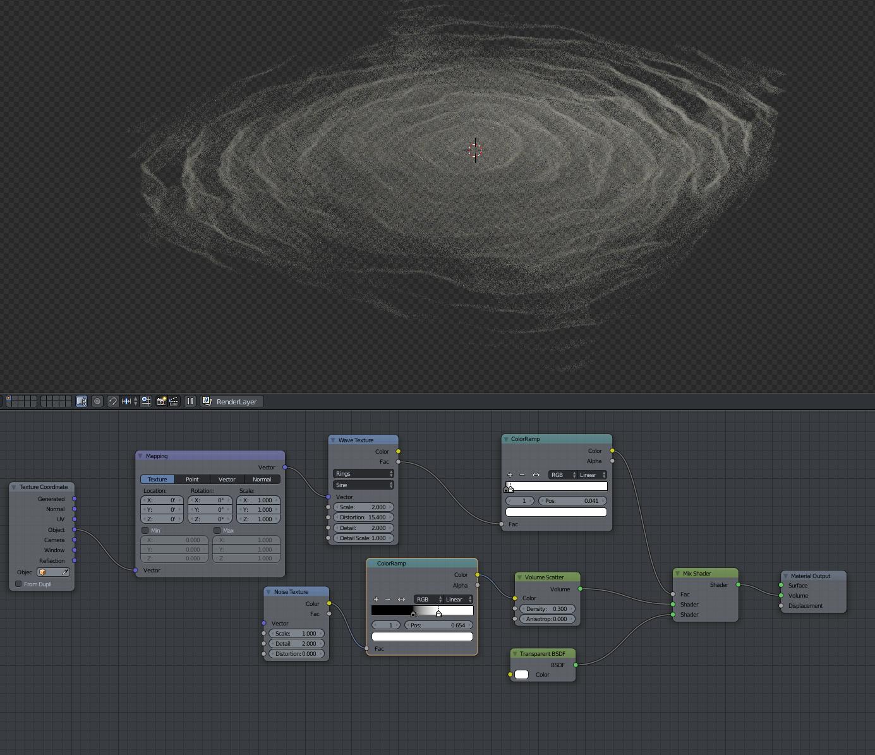
Task: Render still image with the camera icon
Action: [x=161, y=401]
